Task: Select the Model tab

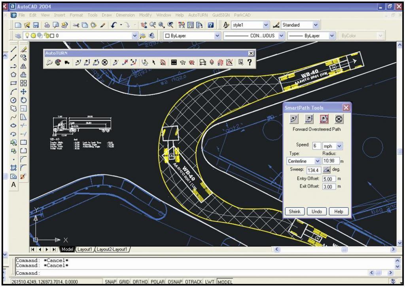Action: pyautogui.click(x=67, y=249)
